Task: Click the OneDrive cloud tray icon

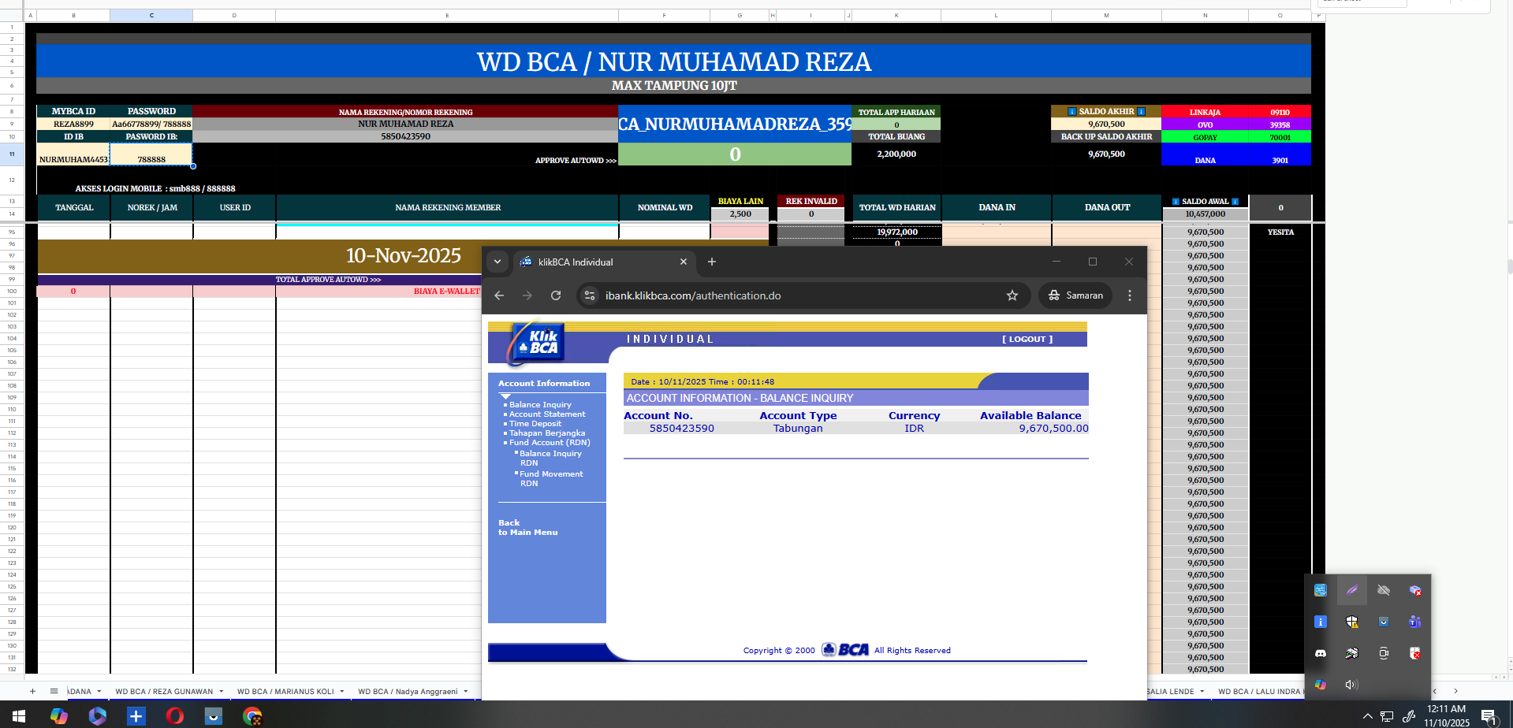Action: click(x=1384, y=590)
